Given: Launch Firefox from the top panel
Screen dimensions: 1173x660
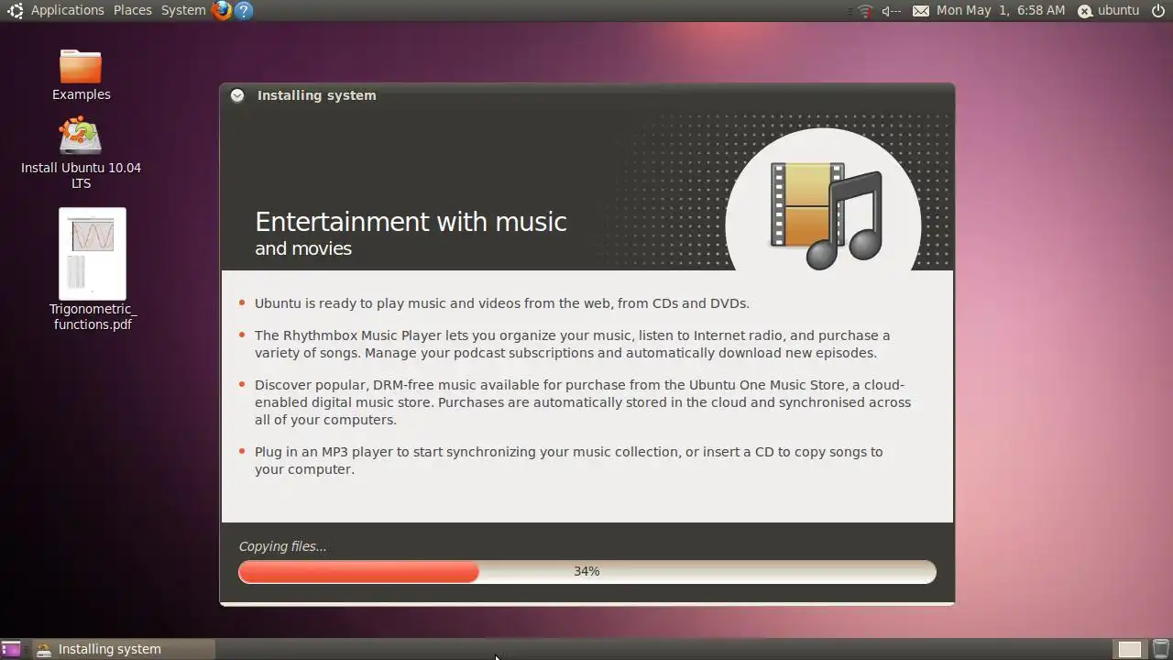Looking at the screenshot, I should (x=222, y=10).
